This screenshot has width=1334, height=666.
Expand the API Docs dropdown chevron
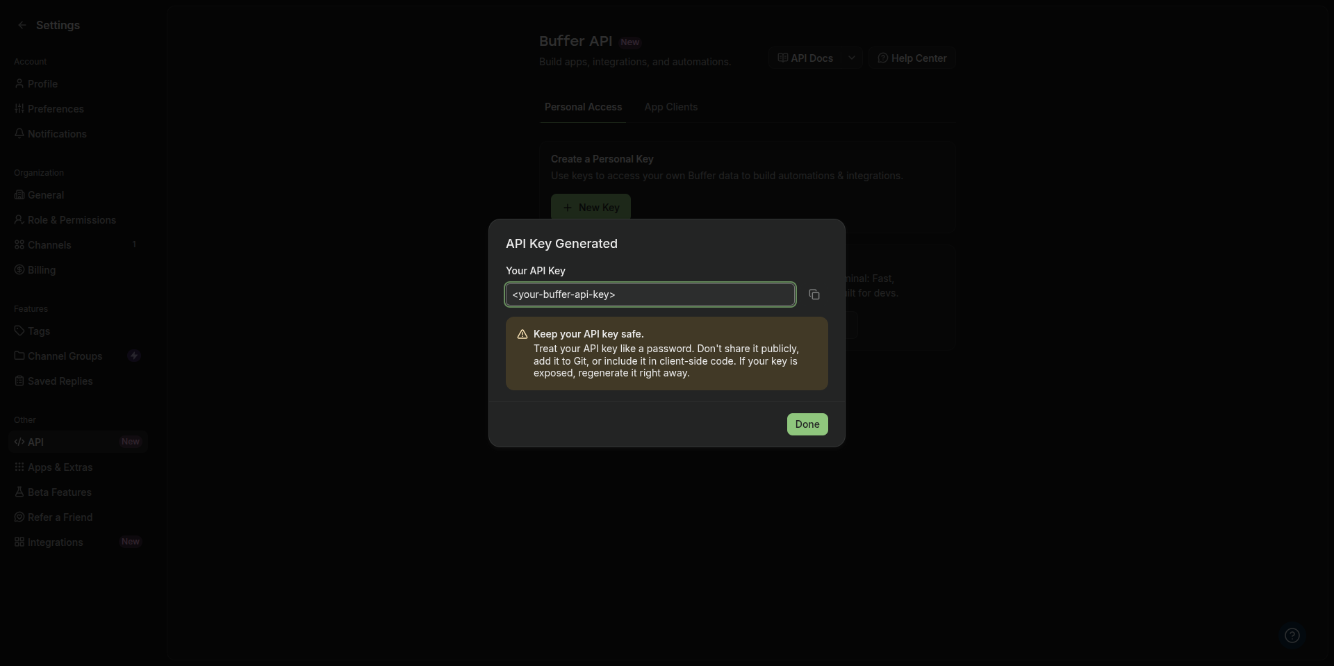pyautogui.click(x=852, y=58)
